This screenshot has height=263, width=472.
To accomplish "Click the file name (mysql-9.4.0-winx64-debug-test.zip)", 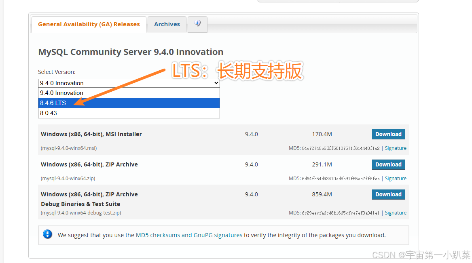I will [x=81, y=213].
